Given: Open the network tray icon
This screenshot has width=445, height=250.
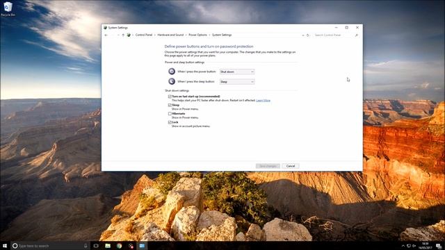Looking at the screenshot, I should coord(409,246).
